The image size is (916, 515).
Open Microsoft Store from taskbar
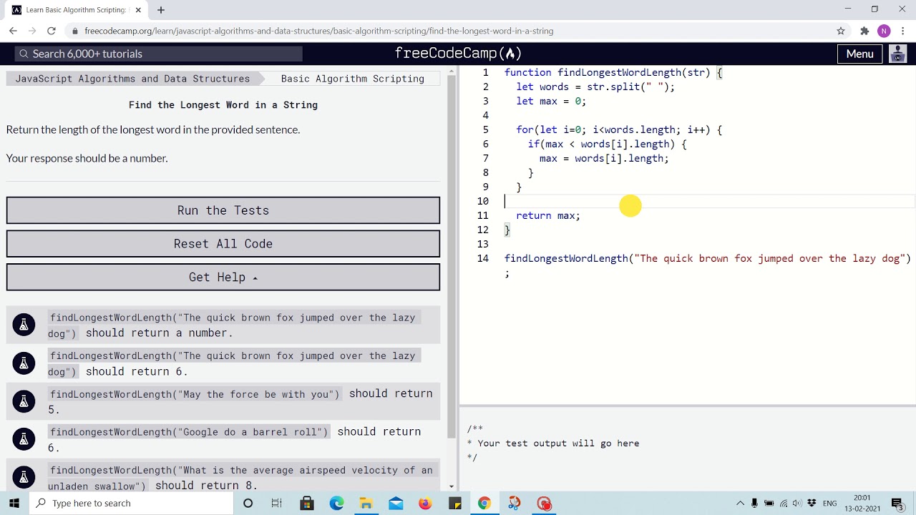coord(307,504)
